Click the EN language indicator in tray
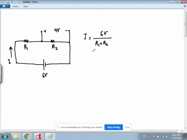The height and width of the screenshot is (140, 187). point(144,136)
